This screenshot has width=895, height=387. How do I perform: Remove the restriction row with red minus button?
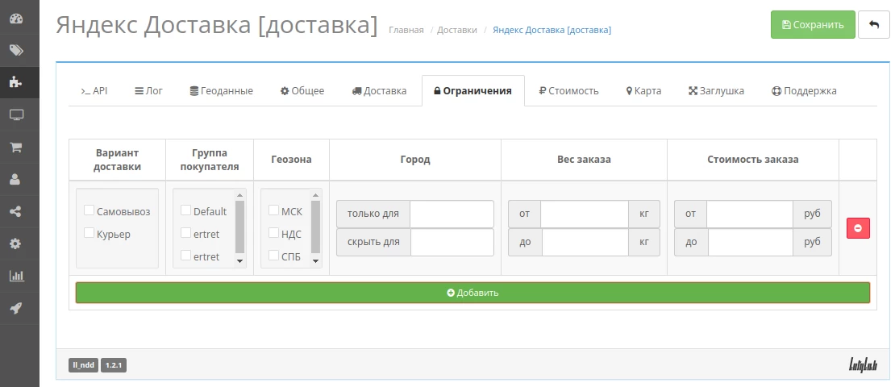pyautogui.click(x=858, y=228)
